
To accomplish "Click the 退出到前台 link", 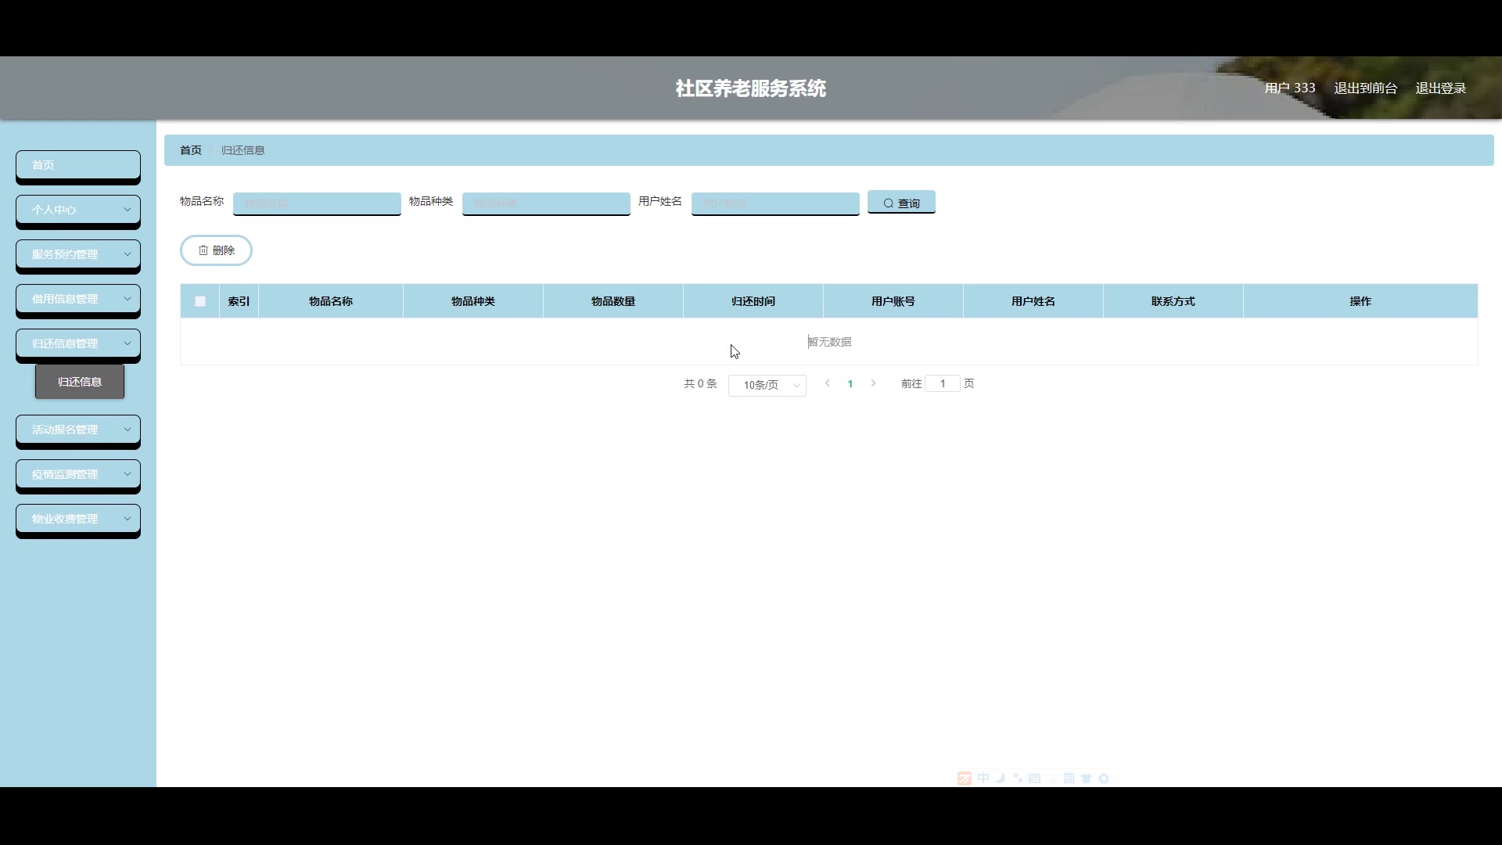I will click(x=1365, y=88).
